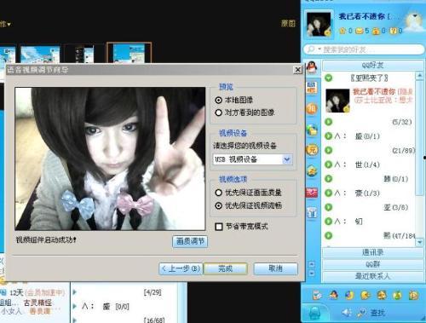This screenshot has height=323, width=426.
Task: Open the globe-with-folder network disk sidebar icon
Action: 312,130
